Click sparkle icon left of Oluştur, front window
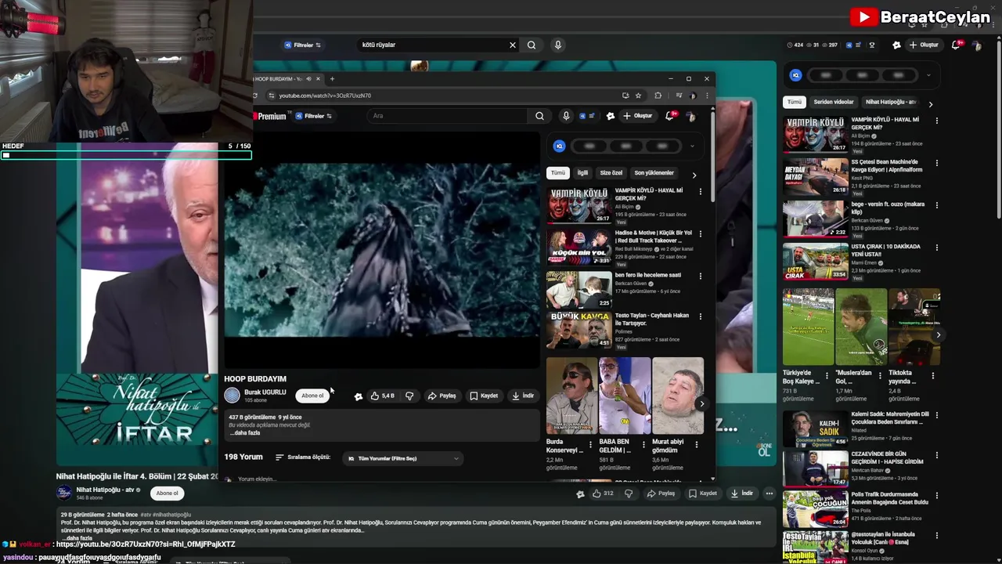This screenshot has height=564, width=1002. (611, 116)
